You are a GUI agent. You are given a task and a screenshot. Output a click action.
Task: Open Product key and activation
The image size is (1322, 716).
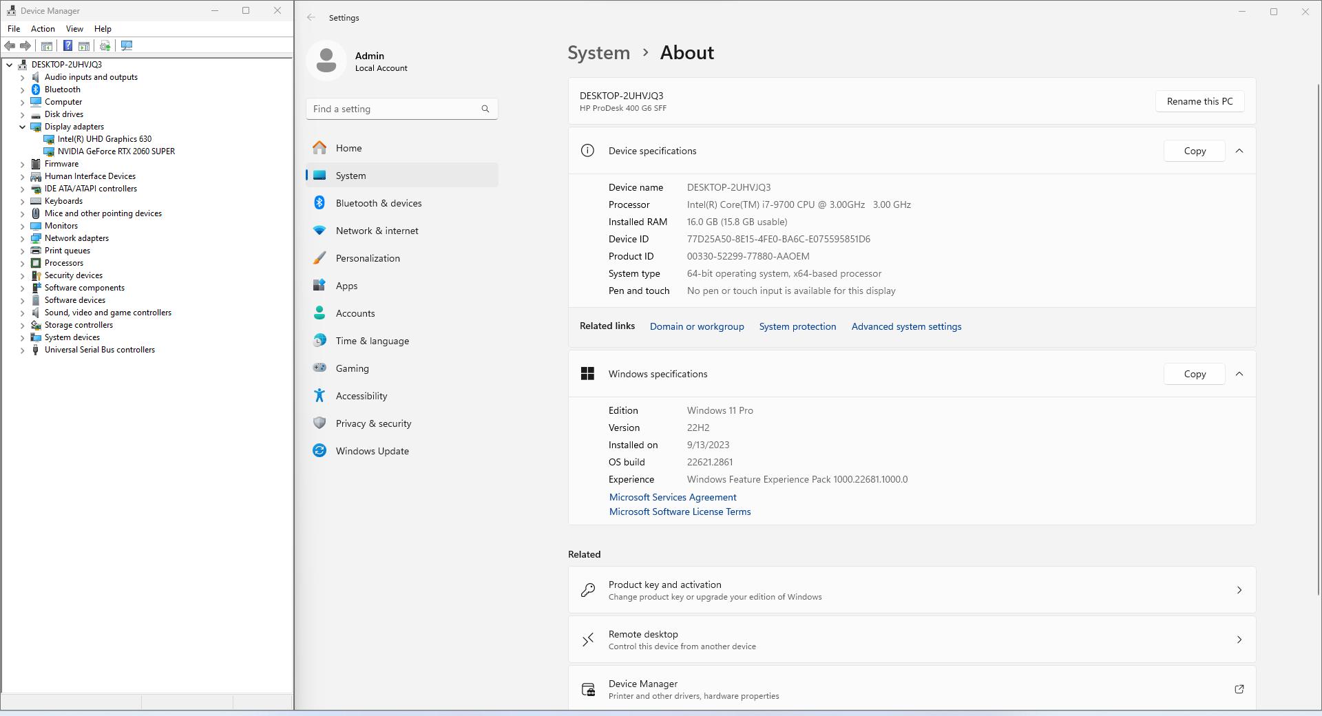(912, 590)
